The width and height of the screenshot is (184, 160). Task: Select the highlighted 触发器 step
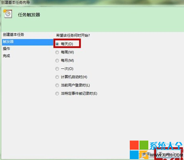(x=28, y=42)
